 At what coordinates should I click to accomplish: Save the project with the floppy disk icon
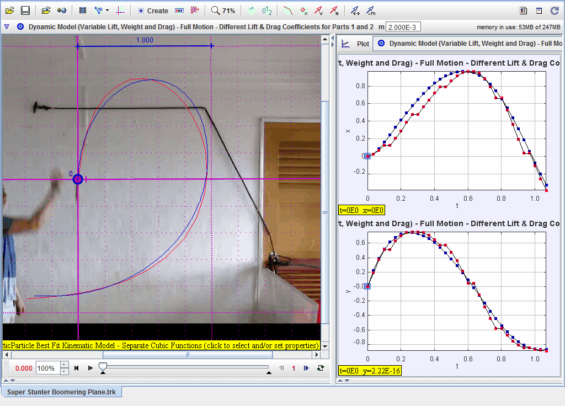(25, 10)
